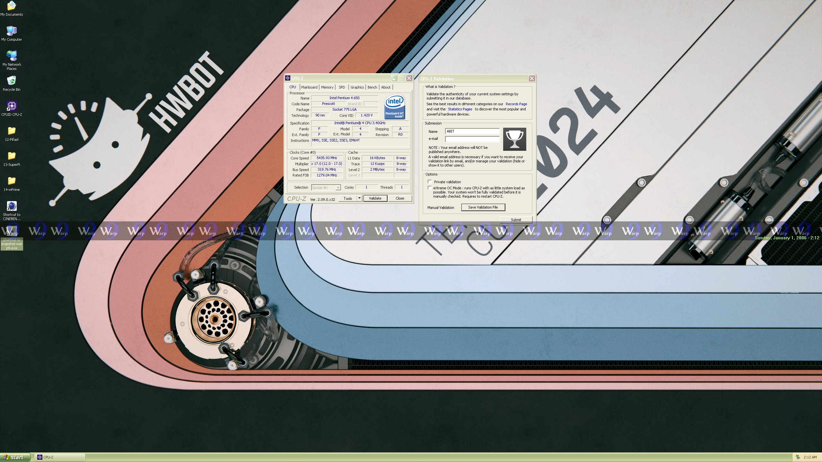Image resolution: width=822 pixels, height=462 pixels.
Task: Expand the Tools dropdown arrow
Action: tap(359, 198)
